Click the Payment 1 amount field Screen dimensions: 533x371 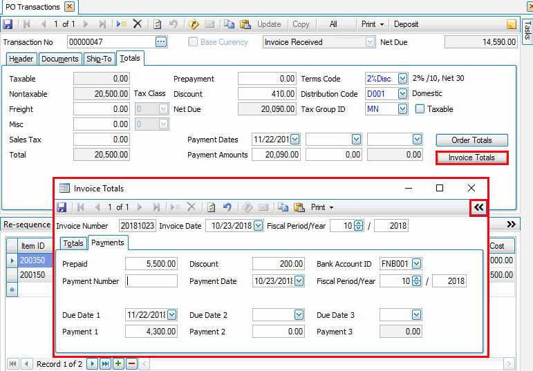pyautogui.click(x=151, y=332)
